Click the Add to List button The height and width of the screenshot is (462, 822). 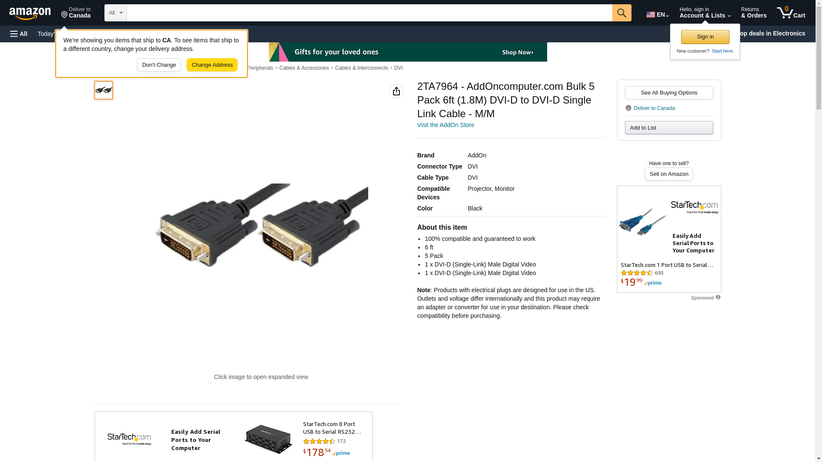click(x=669, y=128)
